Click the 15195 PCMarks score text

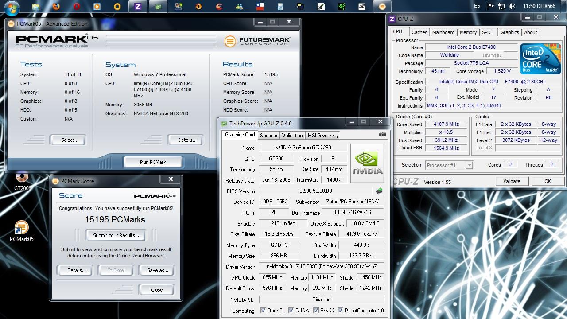tap(115, 219)
